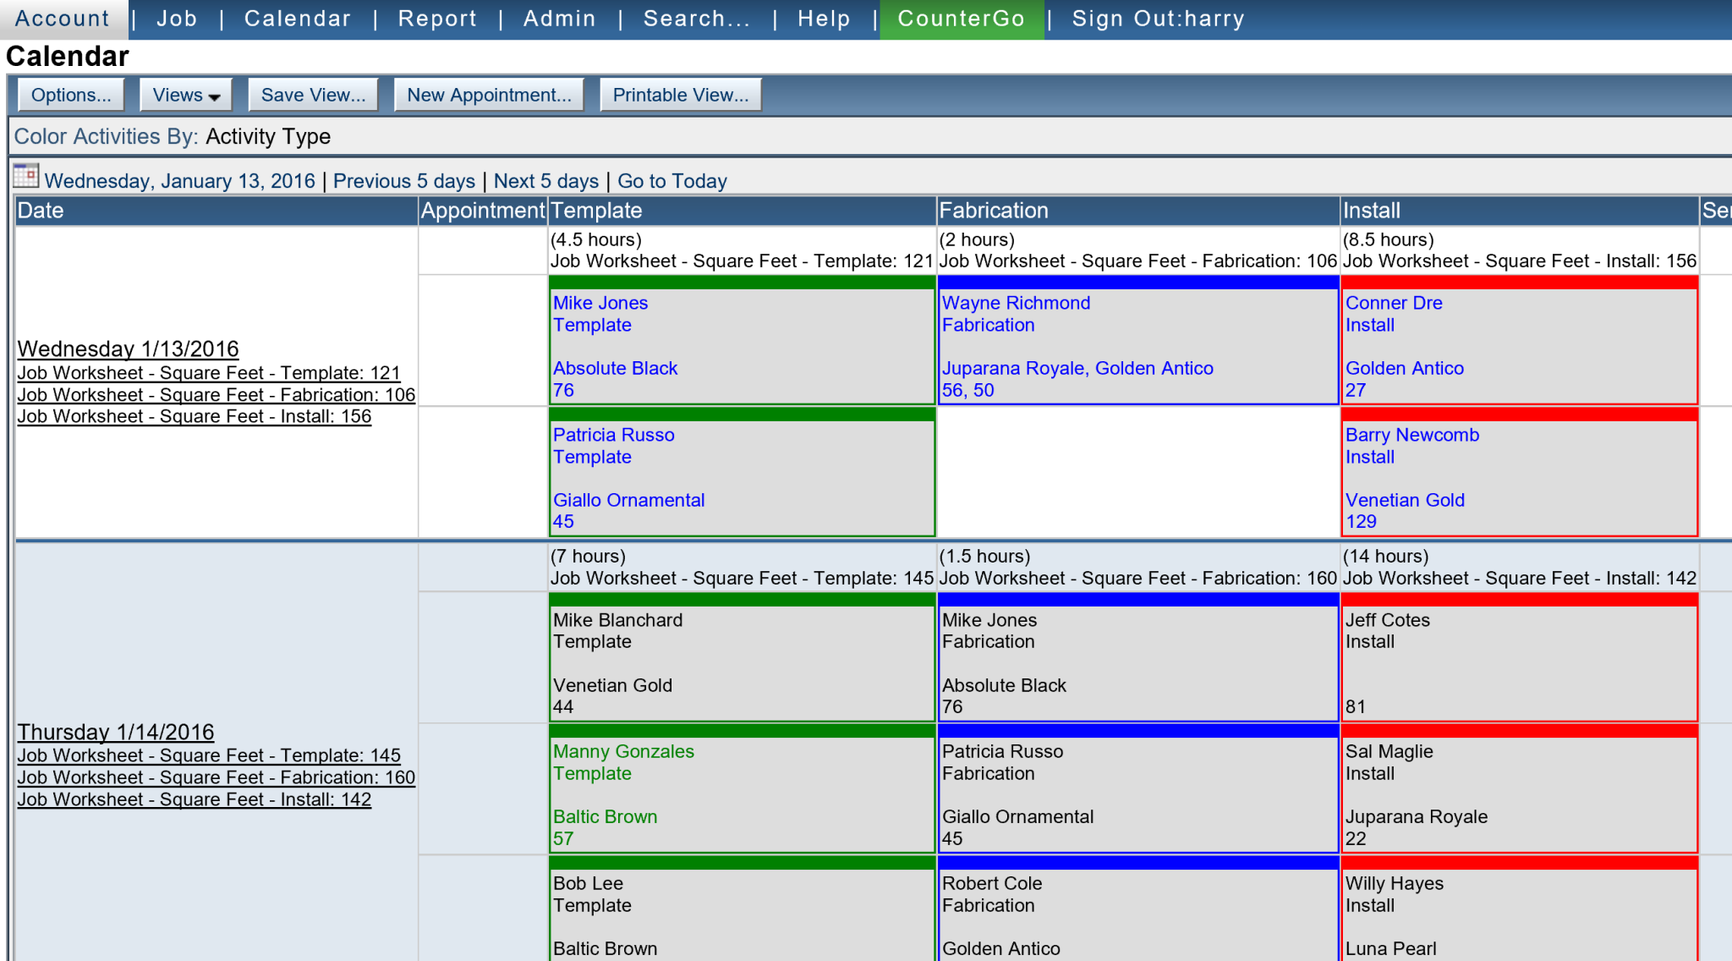The width and height of the screenshot is (1732, 961).
Task: Save the current view
Action: [x=312, y=94]
